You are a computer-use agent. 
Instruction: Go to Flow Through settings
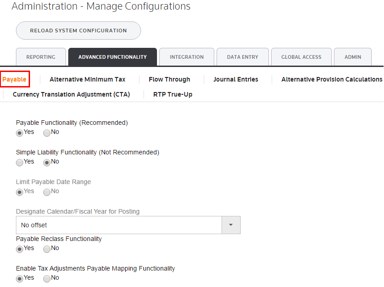[x=169, y=79]
